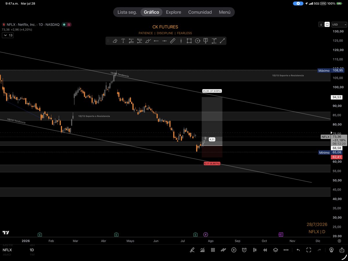Open the Menú tab

point(224,12)
